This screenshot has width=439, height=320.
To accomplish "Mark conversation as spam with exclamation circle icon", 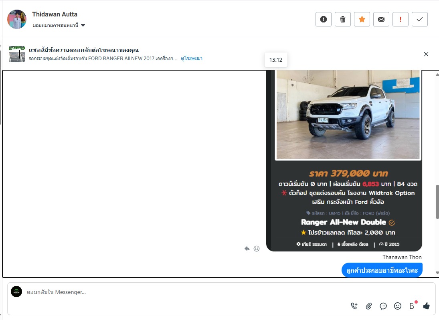I will (x=324, y=19).
